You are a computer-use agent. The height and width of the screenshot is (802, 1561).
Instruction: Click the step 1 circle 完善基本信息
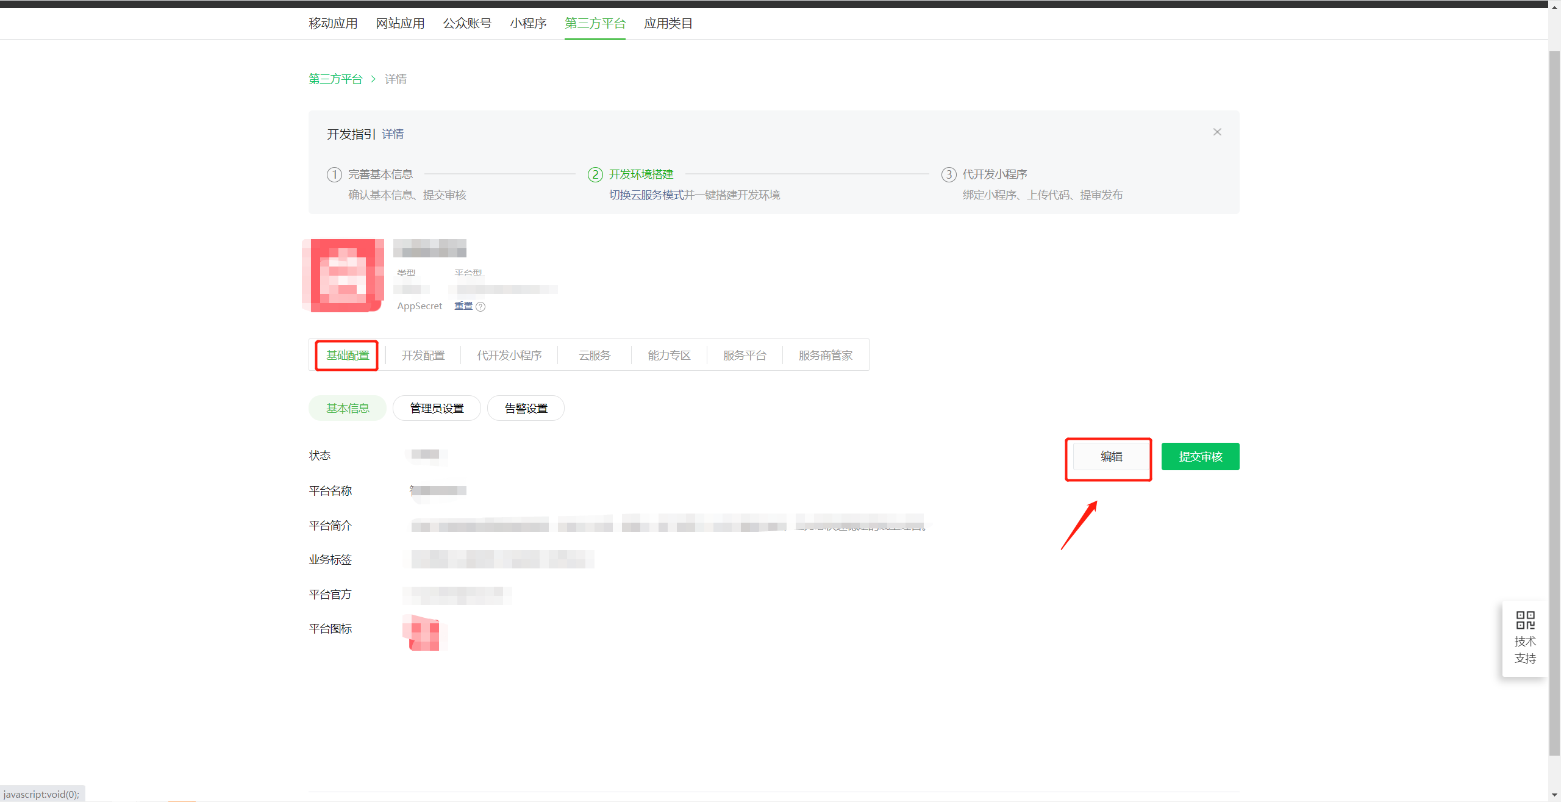(334, 175)
